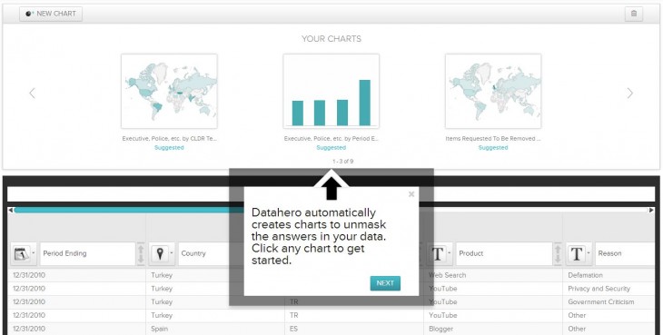The width and height of the screenshot is (663, 335).
Task: Click Suggested under Items Requested To Be Removed
Action: coord(493,147)
